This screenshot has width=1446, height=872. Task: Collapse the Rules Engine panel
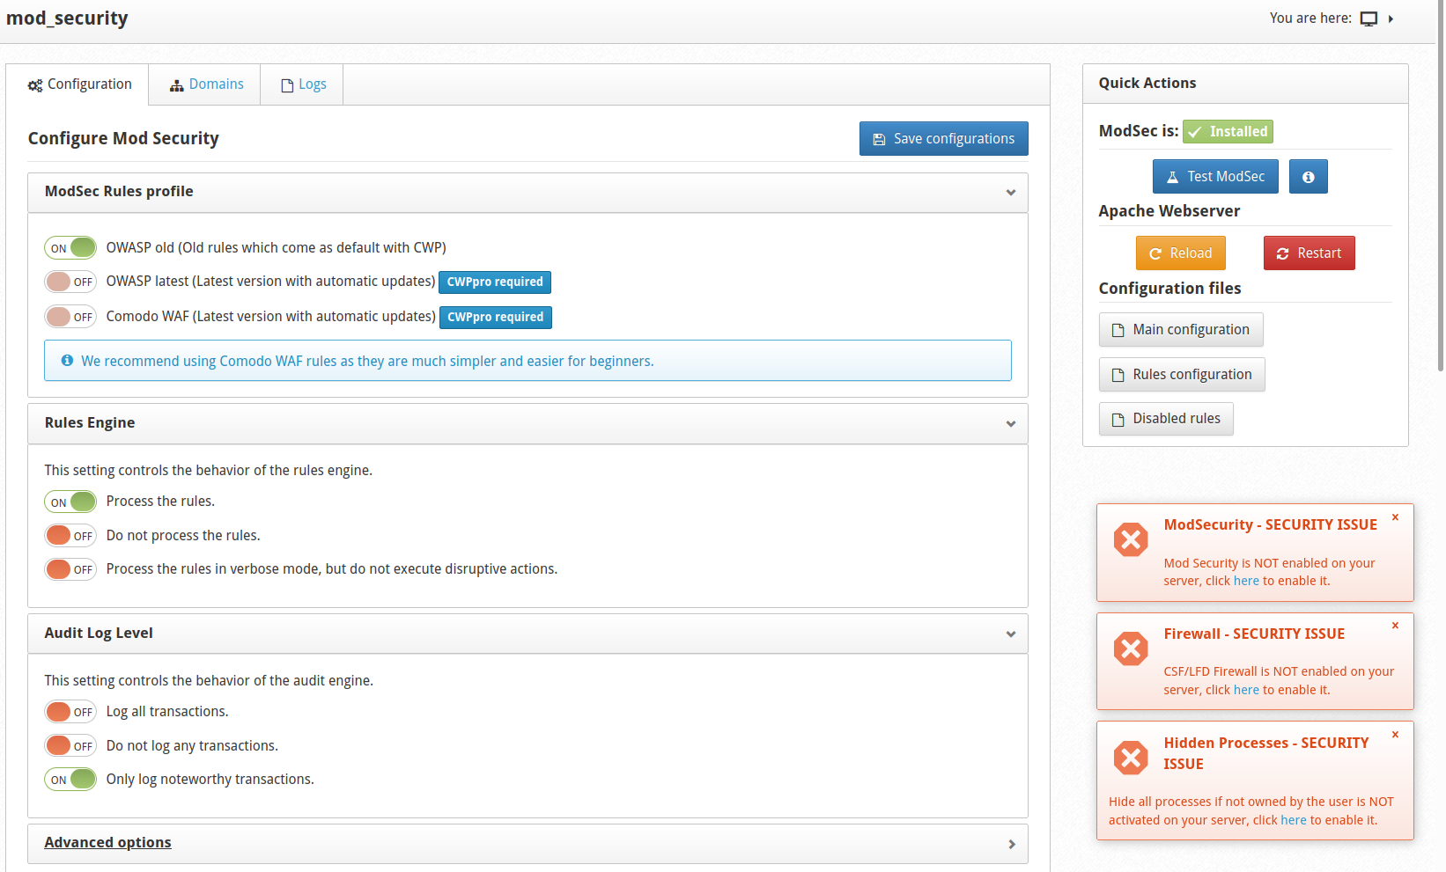(1011, 424)
